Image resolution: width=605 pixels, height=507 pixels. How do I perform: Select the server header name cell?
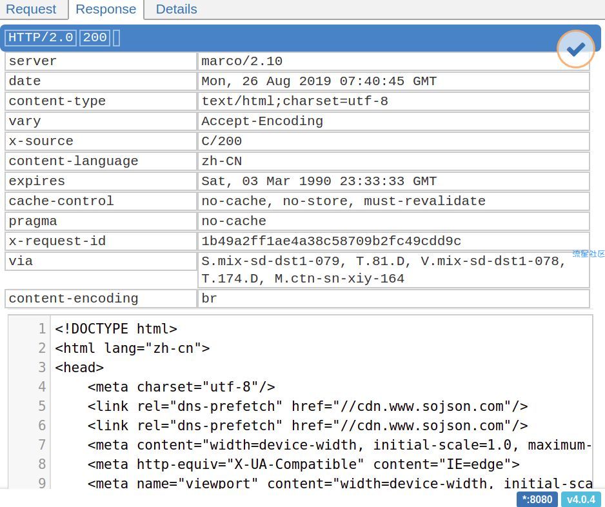point(101,61)
